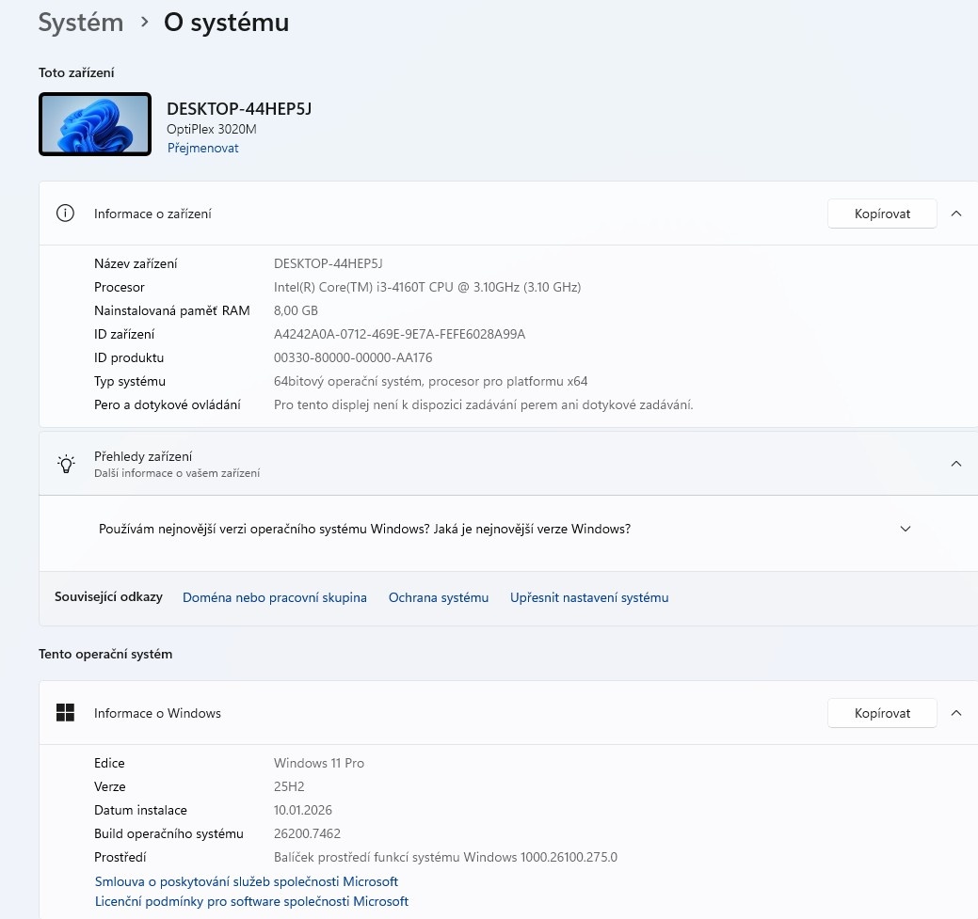Click the Přehledy zařízení header title

(x=143, y=456)
